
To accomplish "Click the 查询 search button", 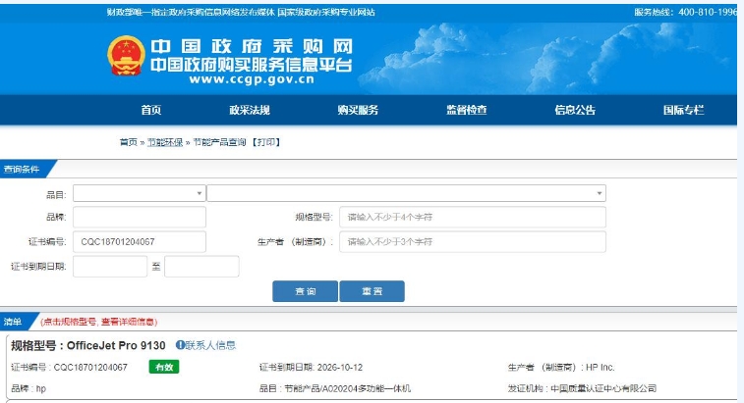I will (305, 291).
